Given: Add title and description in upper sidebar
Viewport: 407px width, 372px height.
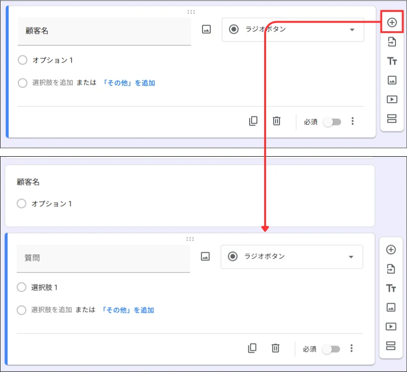Looking at the screenshot, I should click(x=392, y=61).
